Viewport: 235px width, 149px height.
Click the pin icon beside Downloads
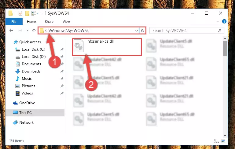tap(62, 71)
